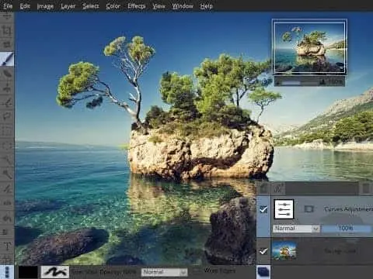Viewport: 373px width, 279px height.
Task: Click the zoom icon in the navigator bar
Action: (x=322, y=82)
